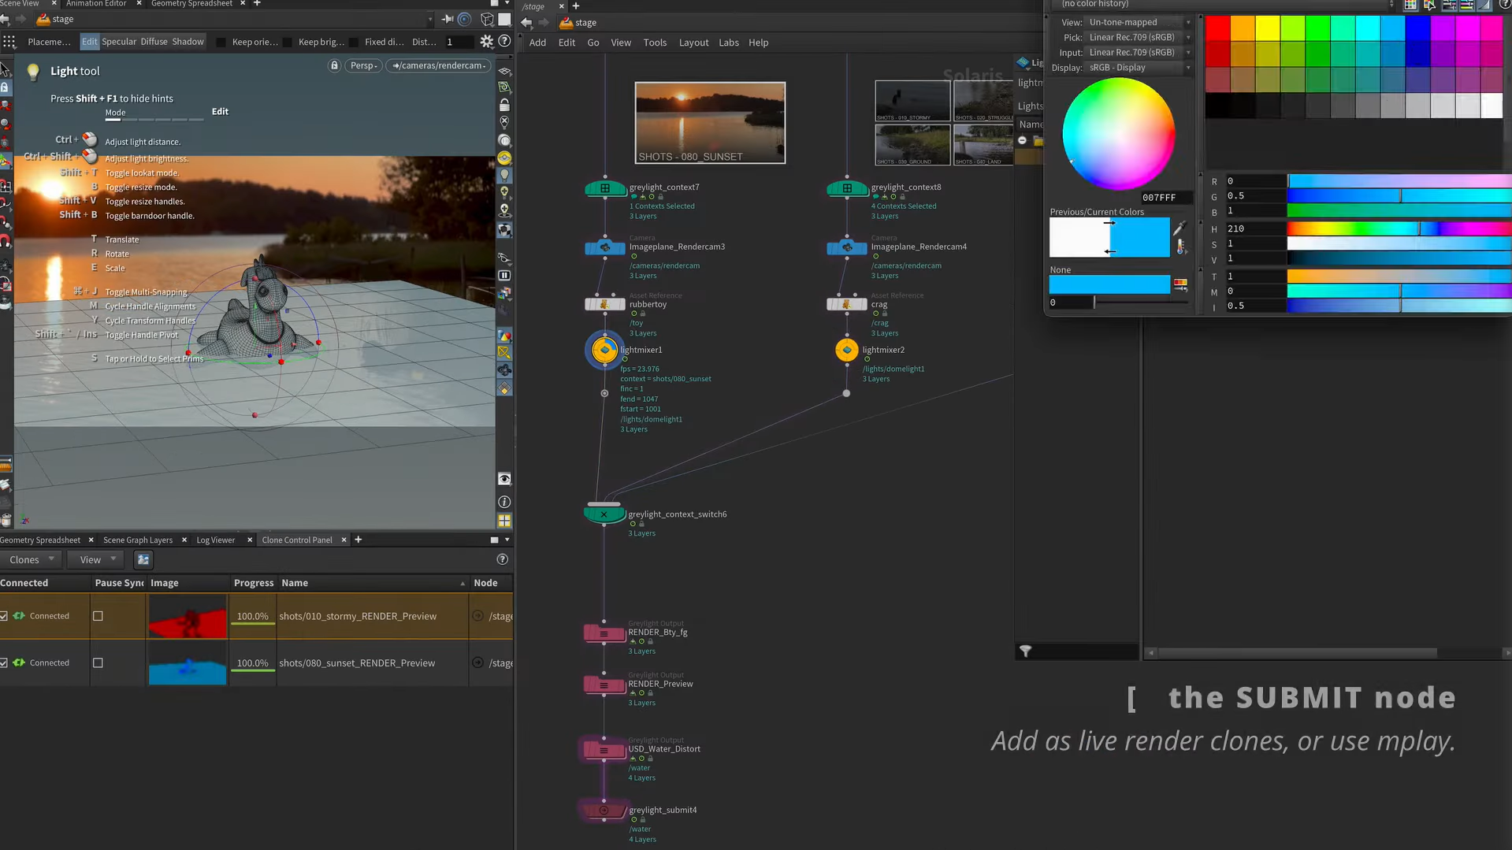Click the viewport lock camera icon
This screenshot has width=1512, height=850.
tap(334, 65)
